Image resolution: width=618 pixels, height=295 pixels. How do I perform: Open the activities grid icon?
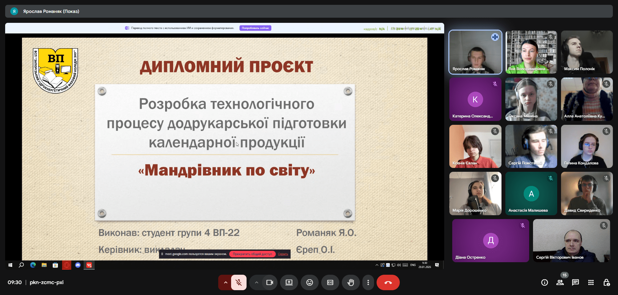(x=591, y=282)
